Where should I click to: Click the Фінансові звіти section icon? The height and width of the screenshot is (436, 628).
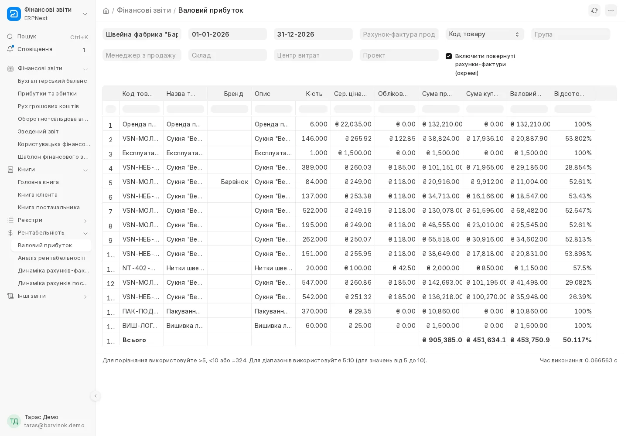pos(10,68)
